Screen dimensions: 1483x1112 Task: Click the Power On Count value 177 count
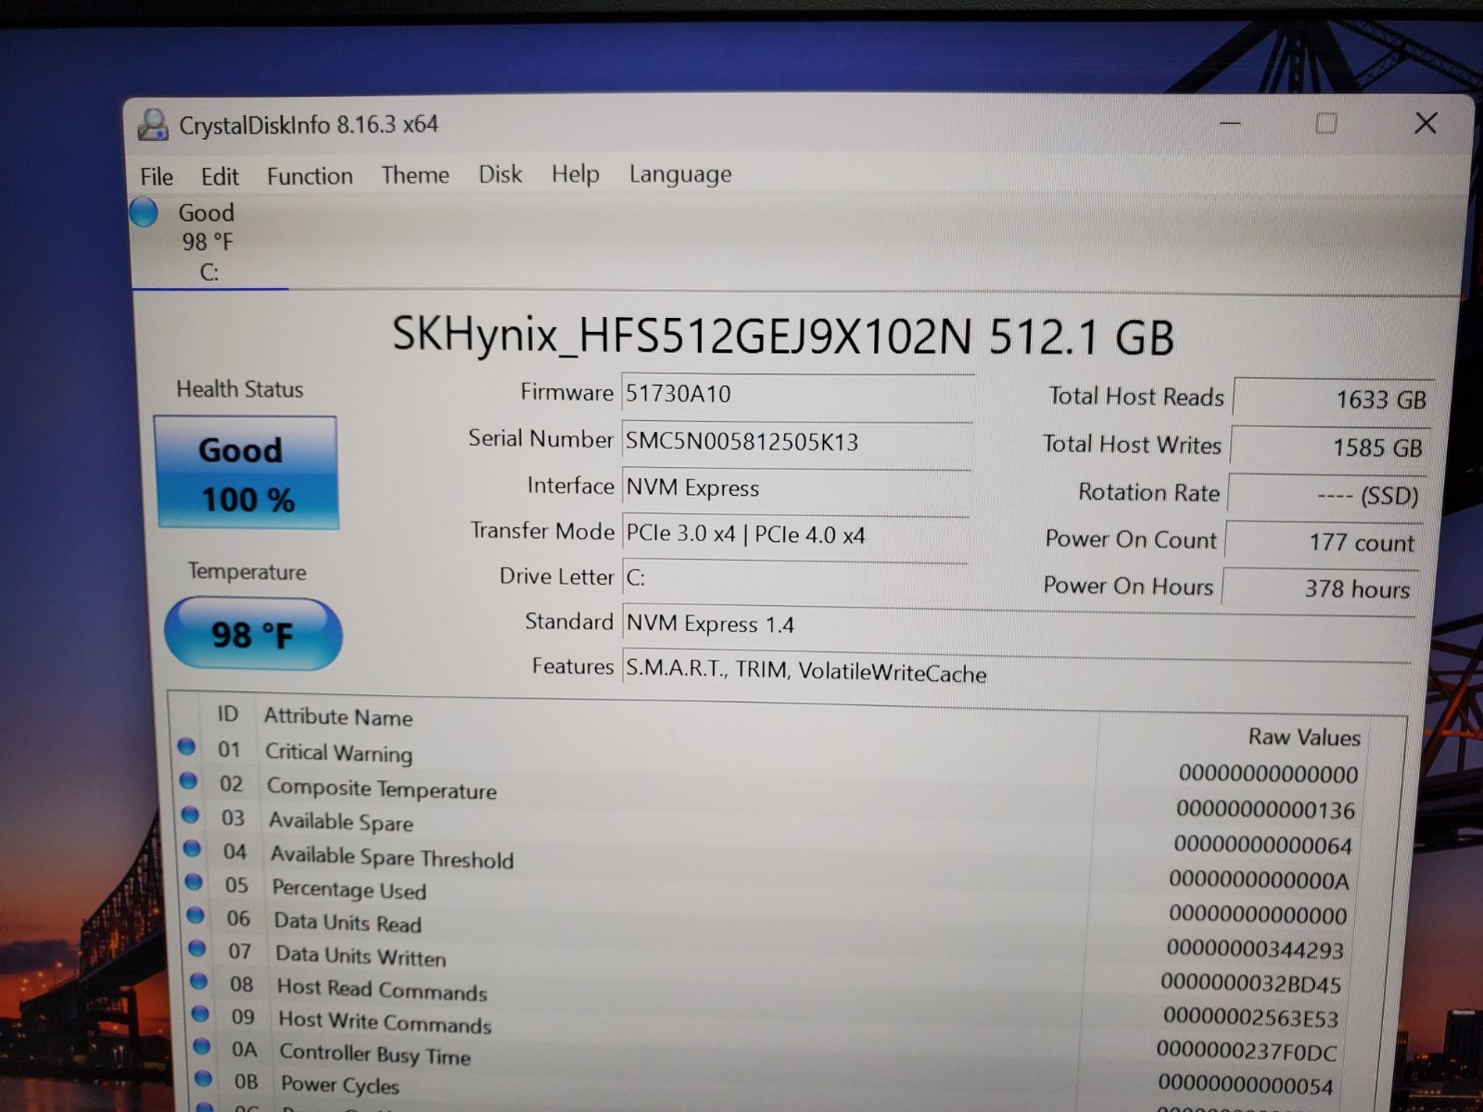point(1323,542)
